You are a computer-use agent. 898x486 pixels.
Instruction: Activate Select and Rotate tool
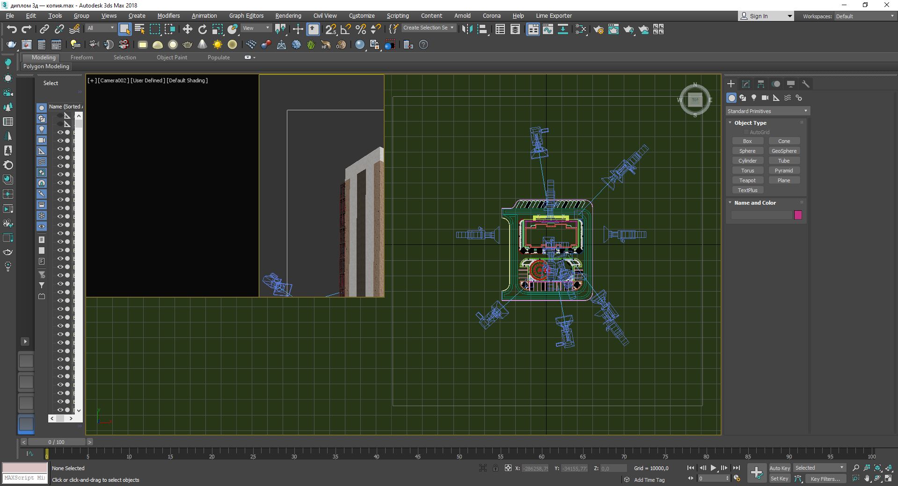click(203, 29)
